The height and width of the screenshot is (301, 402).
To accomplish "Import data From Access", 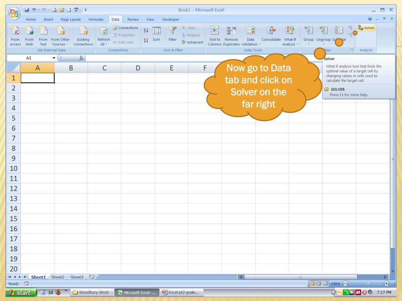I will [x=15, y=36].
